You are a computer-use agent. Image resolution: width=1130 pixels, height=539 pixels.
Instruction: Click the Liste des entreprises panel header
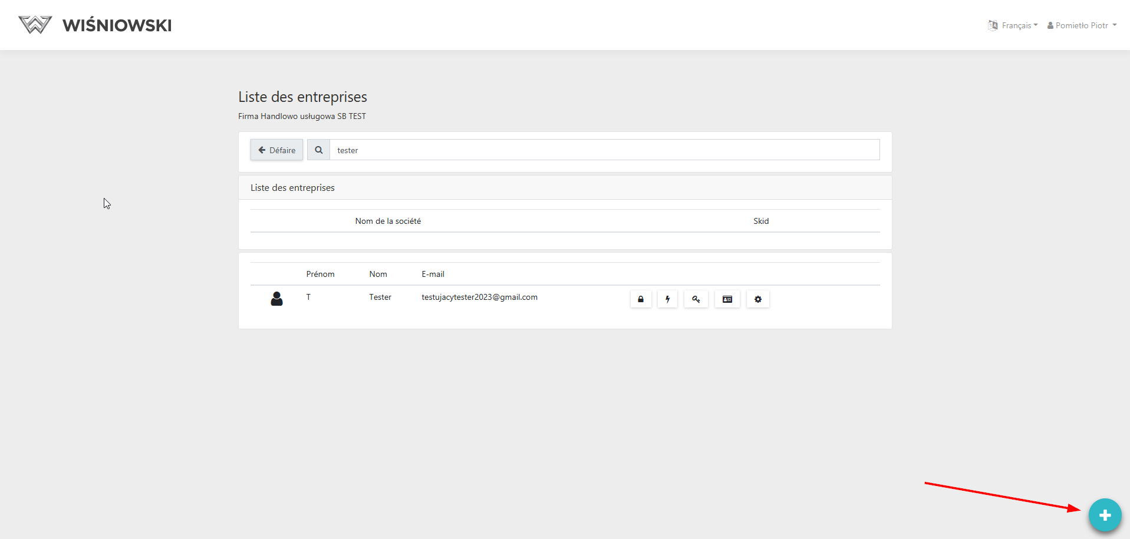tap(292, 188)
